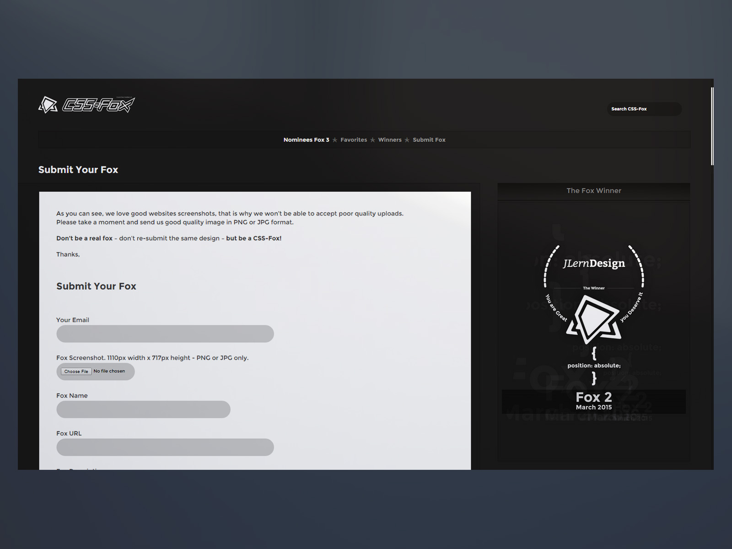Click the star between Nominees and Favorites
The height and width of the screenshot is (549, 732).
[x=335, y=140]
